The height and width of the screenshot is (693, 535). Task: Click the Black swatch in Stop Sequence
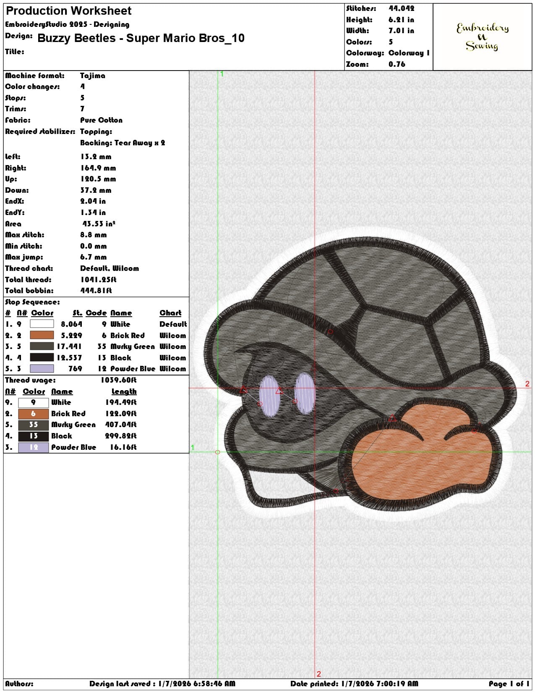point(42,357)
